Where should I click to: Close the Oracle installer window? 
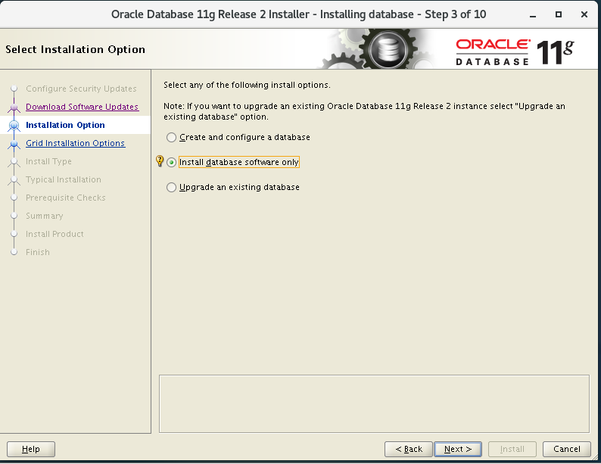click(x=584, y=14)
